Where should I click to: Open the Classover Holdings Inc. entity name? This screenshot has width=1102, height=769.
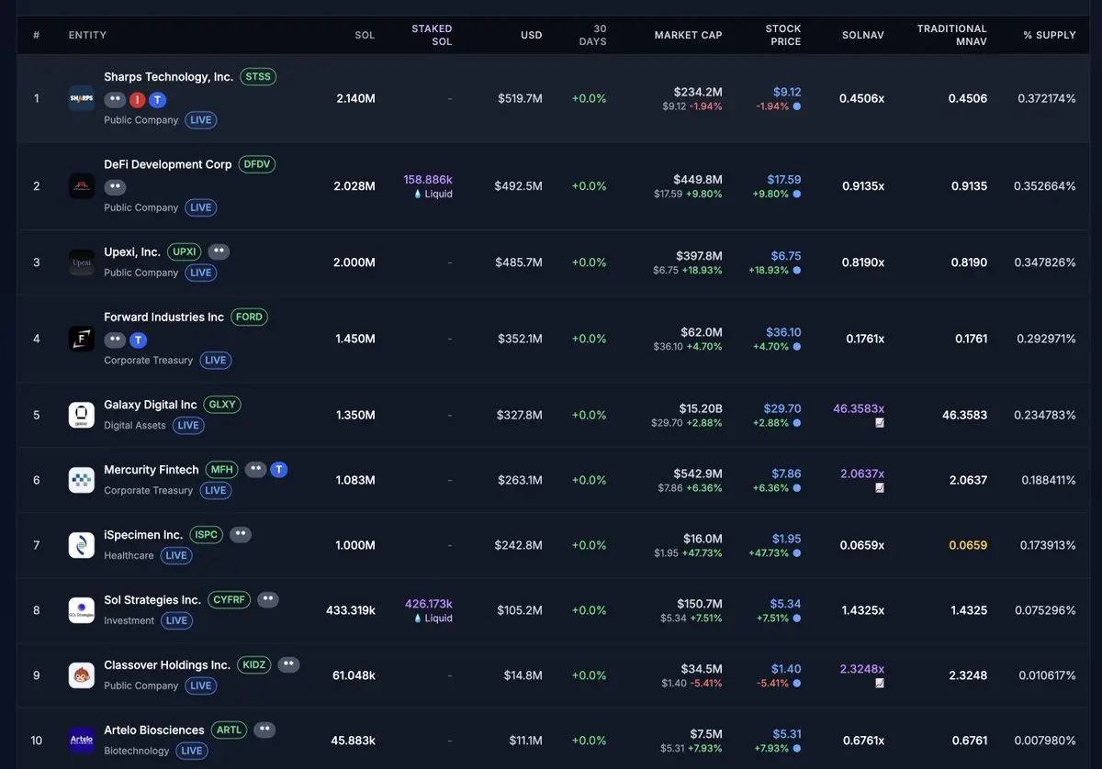166,664
